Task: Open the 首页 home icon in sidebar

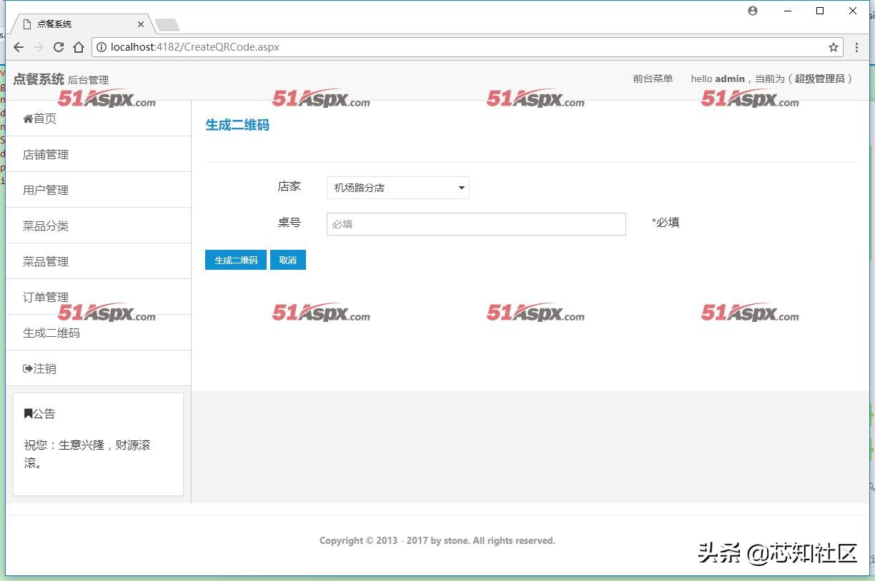Action: (27, 118)
